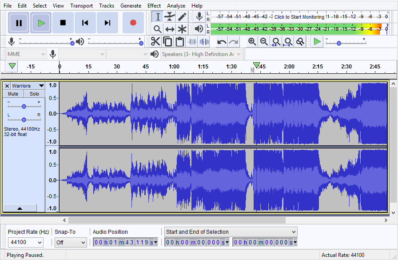Click the Stop playback button
The height and width of the screenshot is (260, 398).
(63, 23)
